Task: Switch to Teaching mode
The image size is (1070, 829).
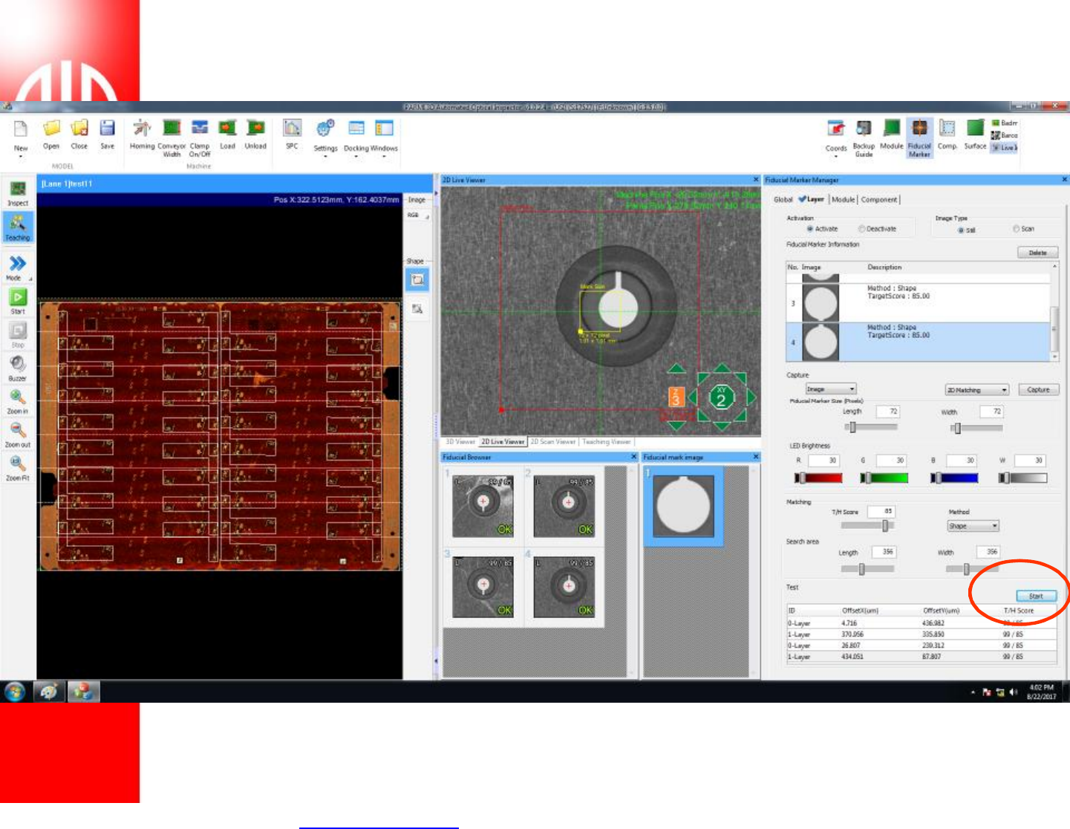Action: point(18,227)
